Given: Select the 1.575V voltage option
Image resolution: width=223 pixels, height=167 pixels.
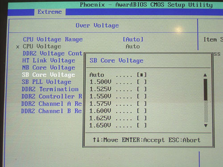Looking at the screenshot, I should point(118,104).
